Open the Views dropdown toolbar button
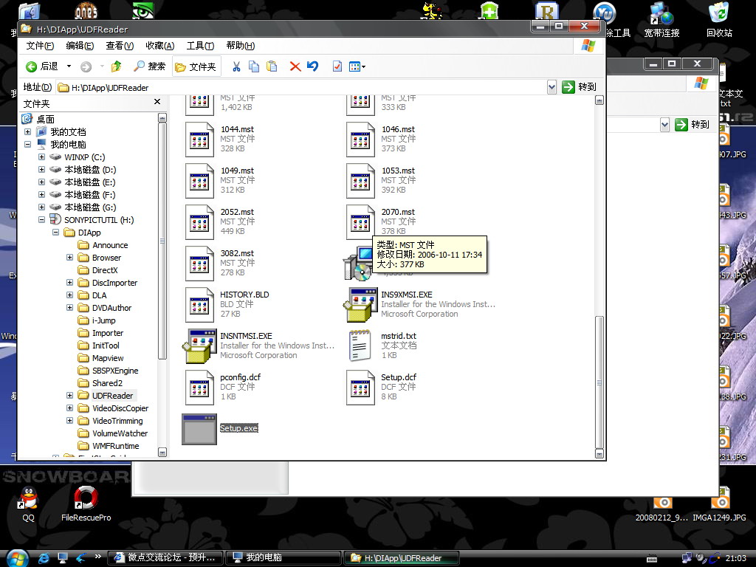The width and height of the screenshot is (756, 567). point(357,66)
